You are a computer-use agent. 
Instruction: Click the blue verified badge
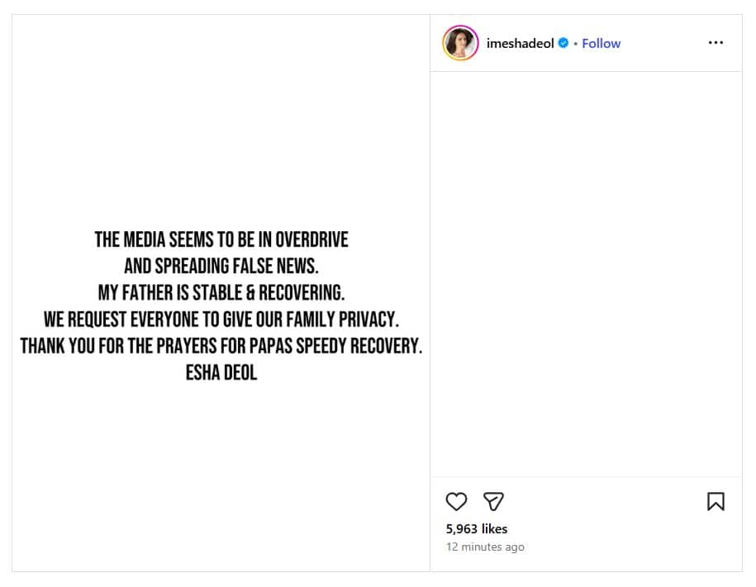coord(563,43)
